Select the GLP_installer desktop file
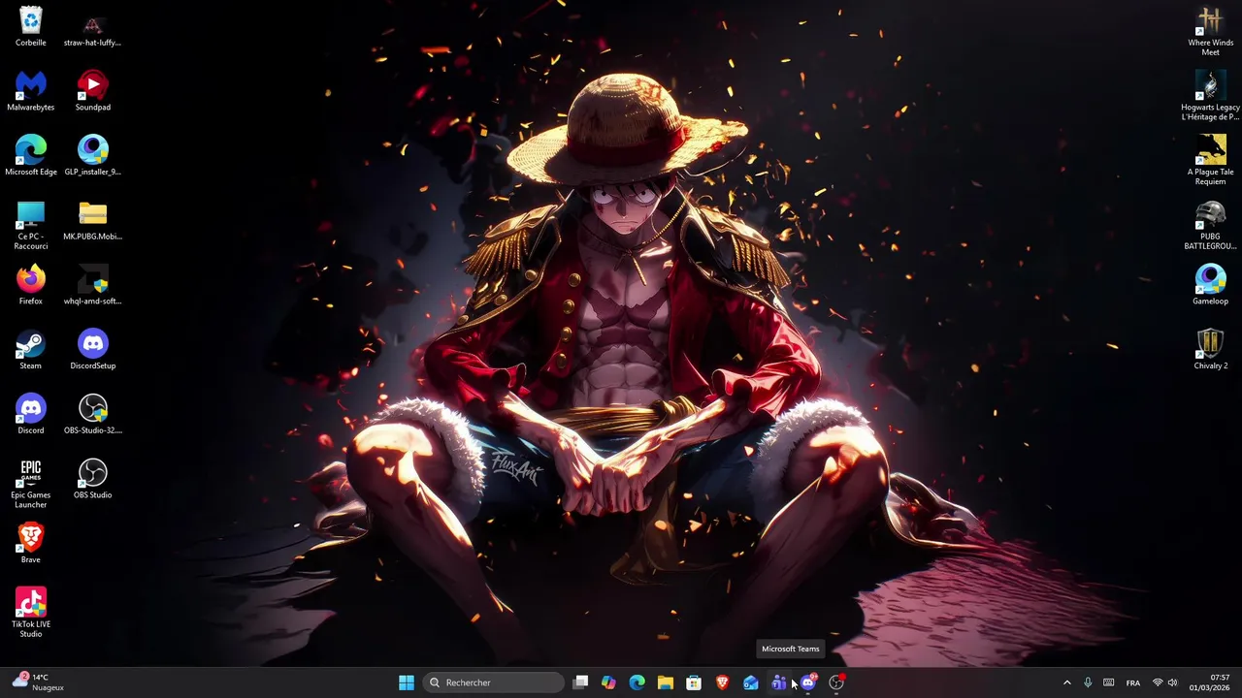This screenshot has height=698, width=1242. coord(92,156)
